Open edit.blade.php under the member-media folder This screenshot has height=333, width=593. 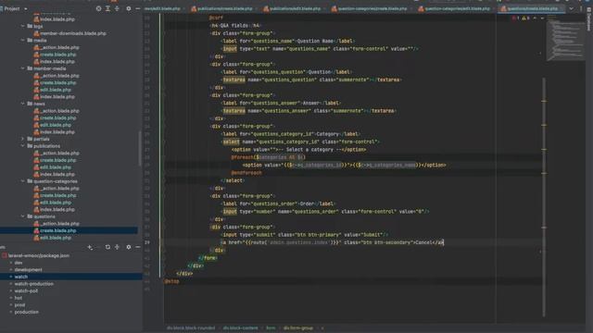[52, 90]
